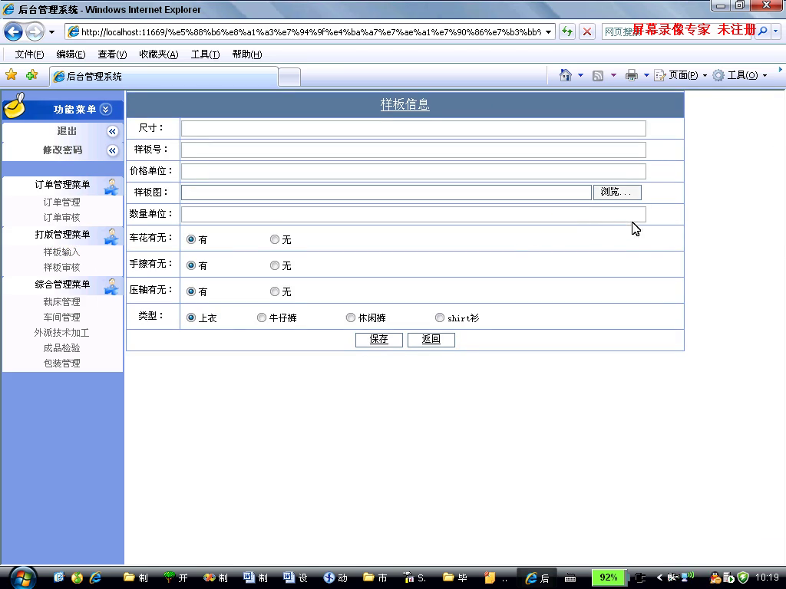
Task: Click into the 样板号 input field
Action: tap(414, 150)
